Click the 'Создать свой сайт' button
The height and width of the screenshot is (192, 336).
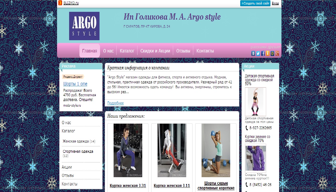[x=255, y=3]
